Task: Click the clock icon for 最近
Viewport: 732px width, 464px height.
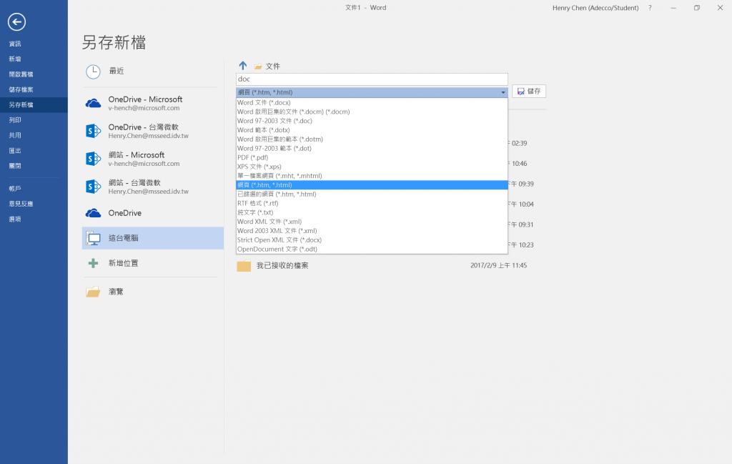Action: (94, 71)
